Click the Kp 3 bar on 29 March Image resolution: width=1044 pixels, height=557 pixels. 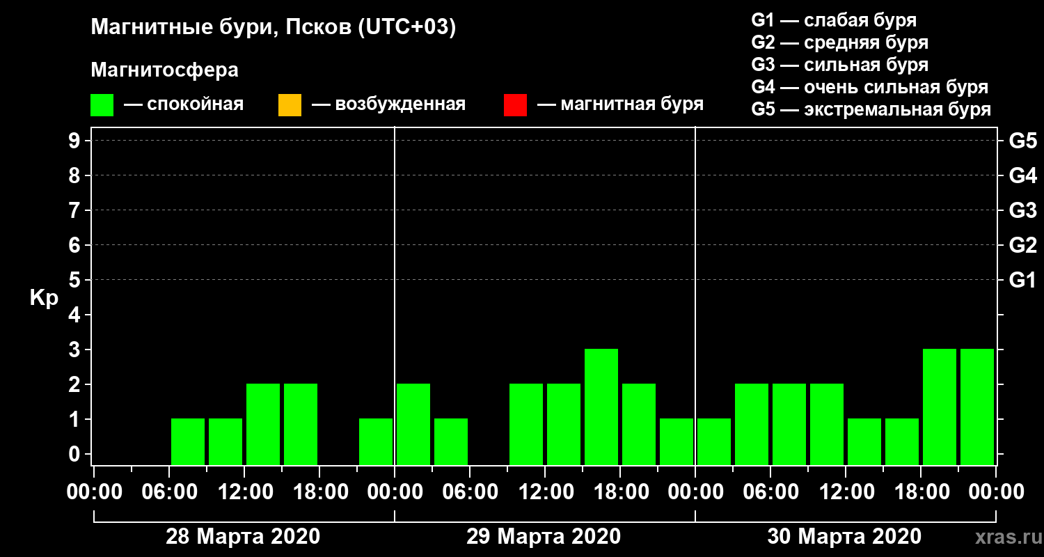601,407
